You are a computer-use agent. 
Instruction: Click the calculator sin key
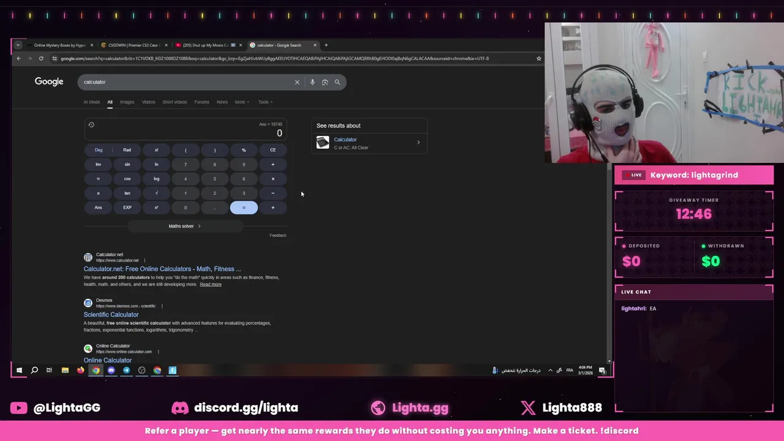point(127,164)
